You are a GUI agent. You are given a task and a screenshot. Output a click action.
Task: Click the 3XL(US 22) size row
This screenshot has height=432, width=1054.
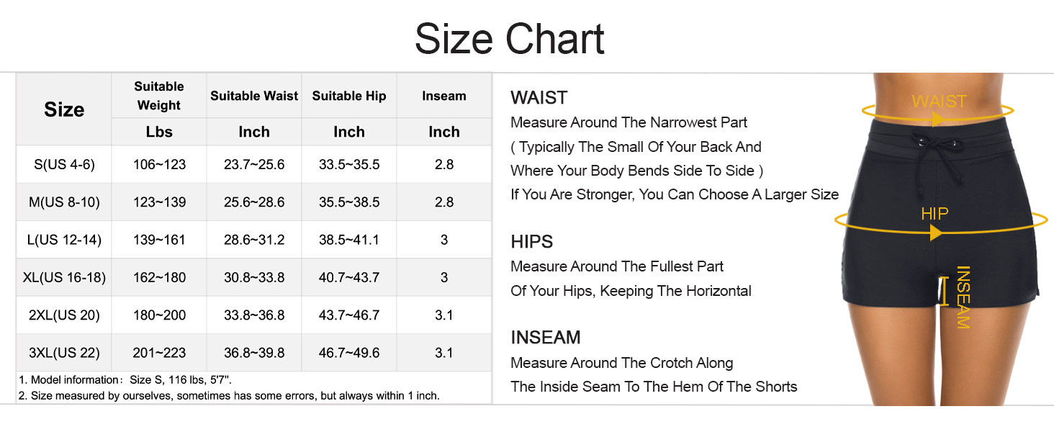[x=64, y=353]
